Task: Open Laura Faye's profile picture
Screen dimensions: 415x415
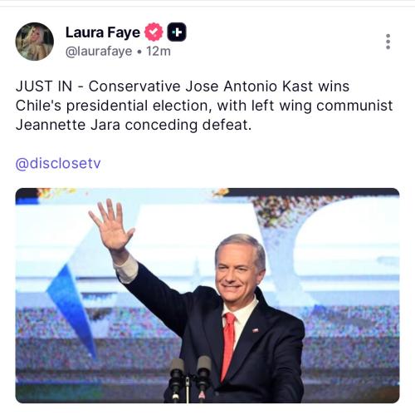Action: [35, 42]
